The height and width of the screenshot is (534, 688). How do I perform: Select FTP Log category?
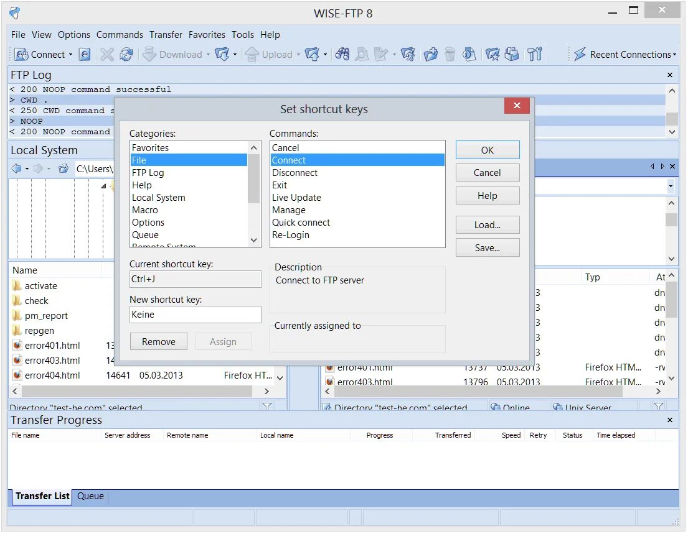tap(189, 173)
